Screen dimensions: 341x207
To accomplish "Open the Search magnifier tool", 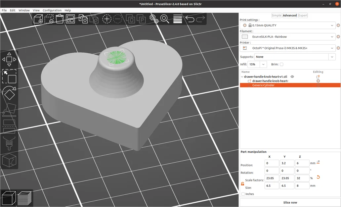I will (165, 19).
